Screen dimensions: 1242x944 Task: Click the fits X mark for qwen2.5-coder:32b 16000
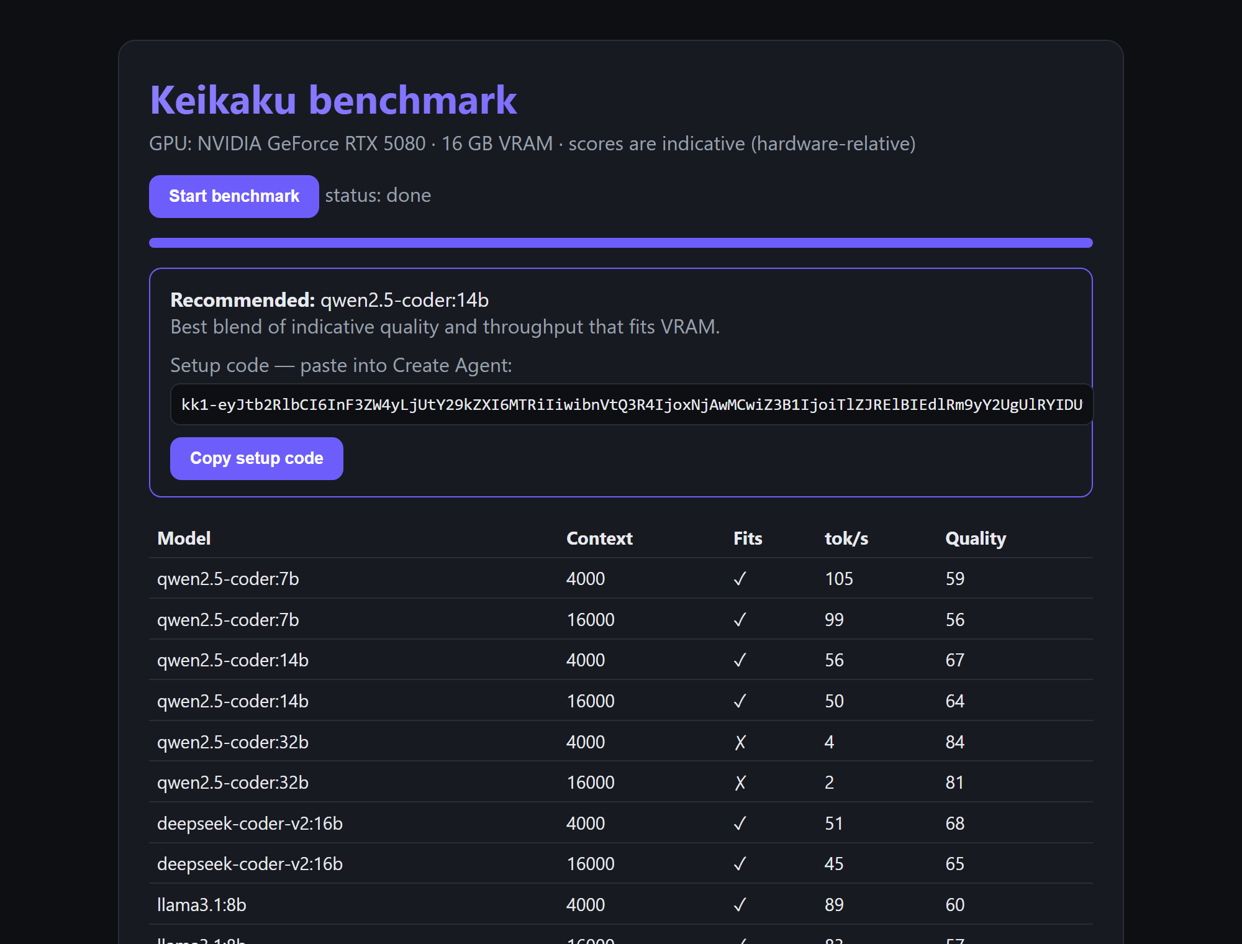click(740, 783)
